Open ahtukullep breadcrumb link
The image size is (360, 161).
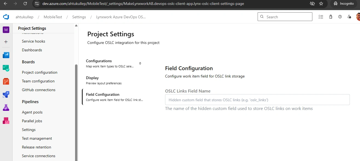(24, 17)
